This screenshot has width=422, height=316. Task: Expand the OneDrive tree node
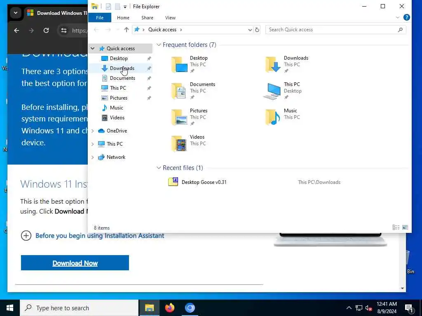click(x=93, y=131)
